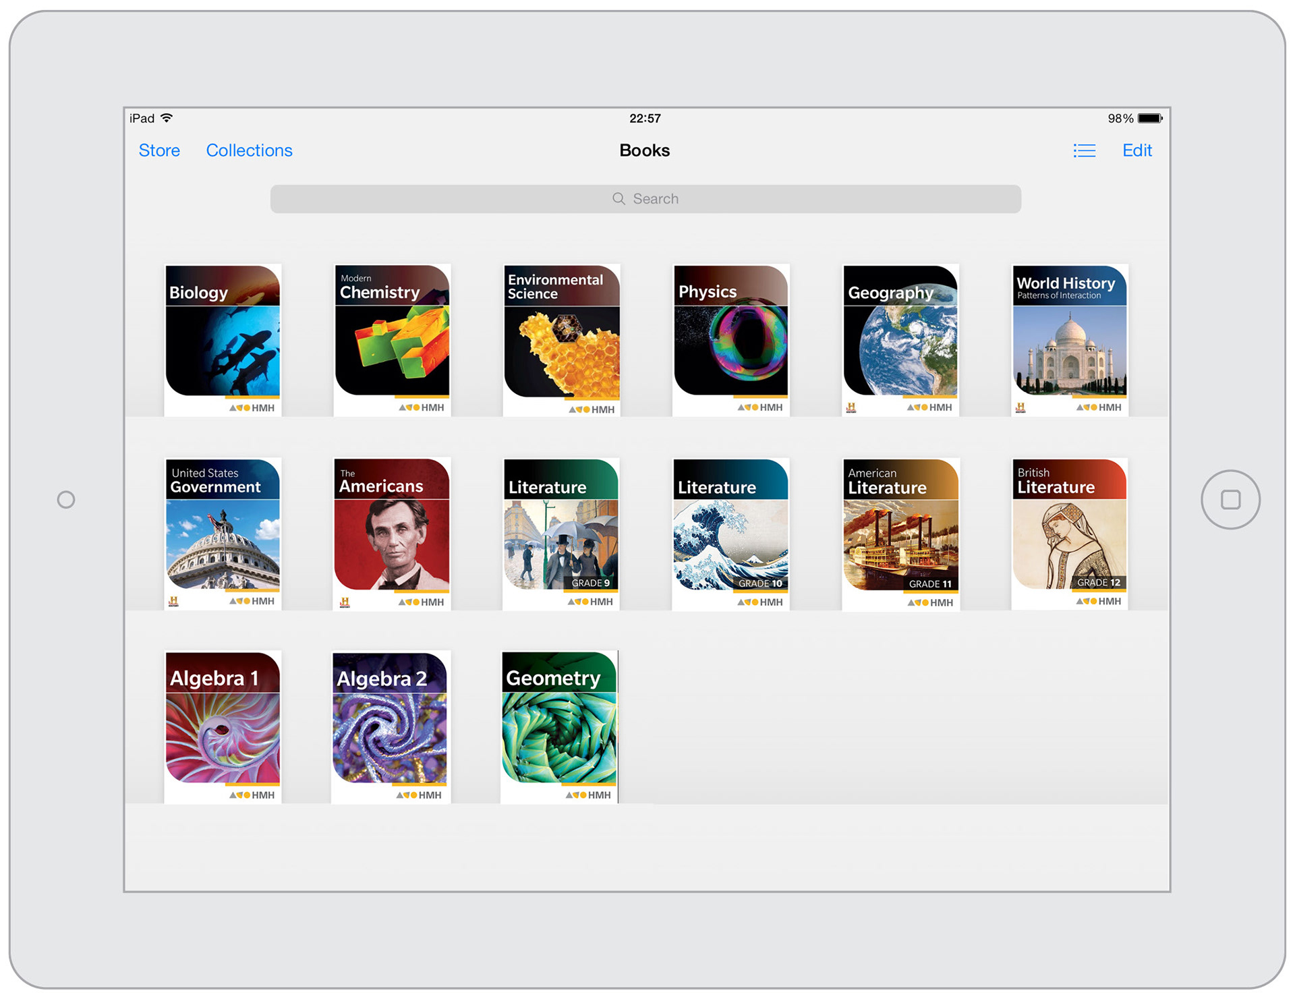Tap the Wi-Fi status icon

pos(167,118)
